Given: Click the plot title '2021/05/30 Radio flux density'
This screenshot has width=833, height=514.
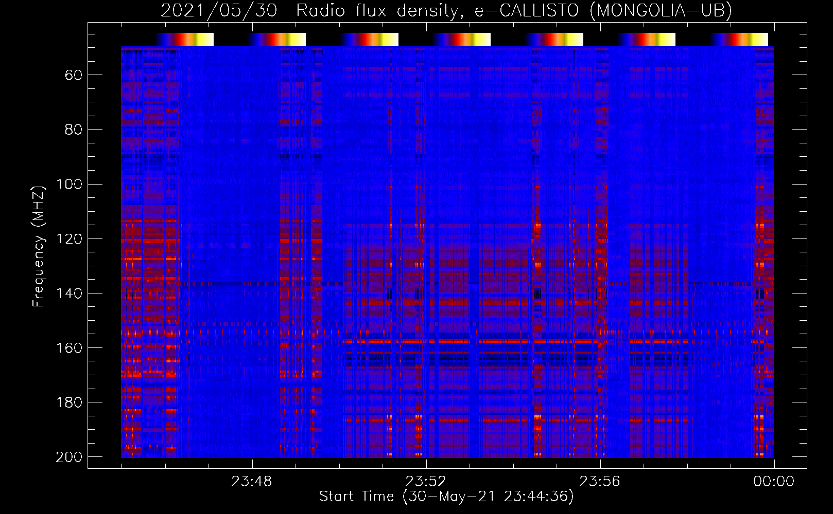Looking at the screenshot, I should click(446, 11).
